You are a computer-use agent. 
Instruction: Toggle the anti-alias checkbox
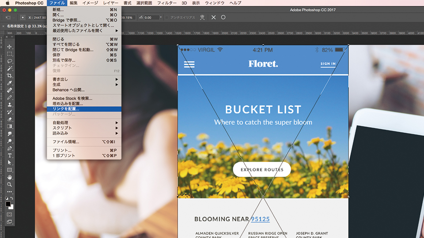click(x=167, y=18)
